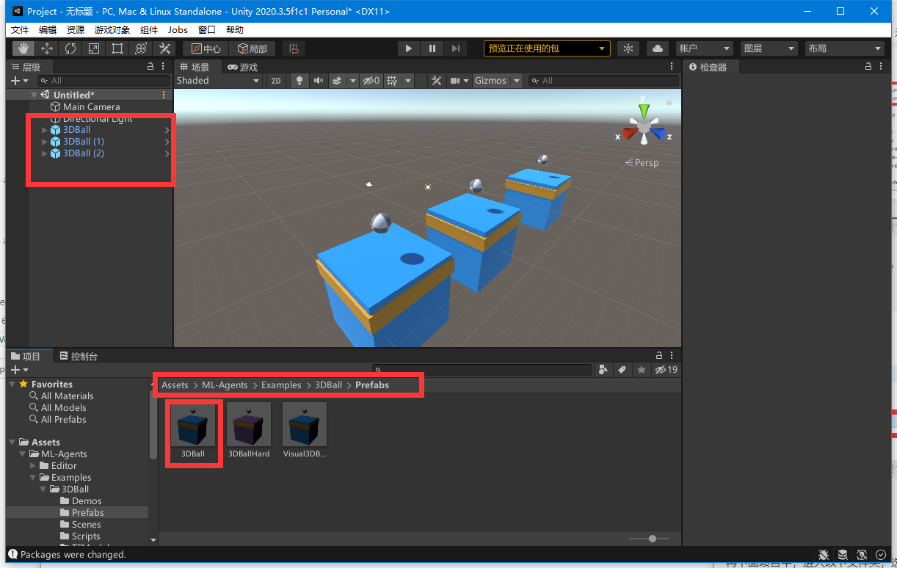Open the Unity cloud services panel
The width and height of the screenshot is (897, 568).
coord(657,48)
